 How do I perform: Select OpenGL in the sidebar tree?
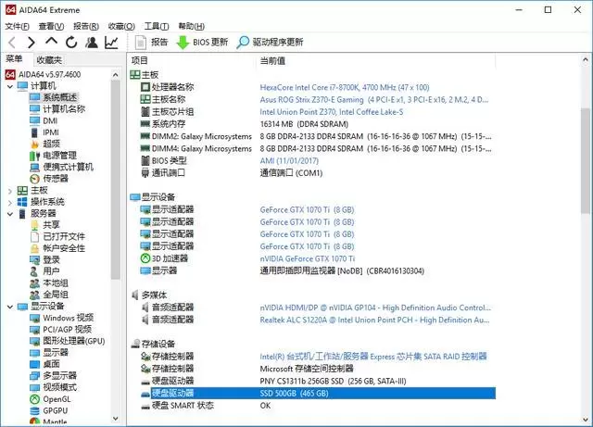tap(56, 398)
